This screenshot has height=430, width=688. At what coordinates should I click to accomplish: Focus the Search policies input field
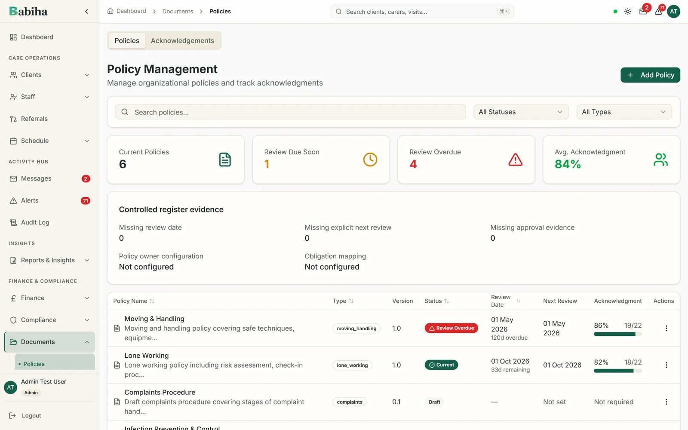click(x=290, y=112)
